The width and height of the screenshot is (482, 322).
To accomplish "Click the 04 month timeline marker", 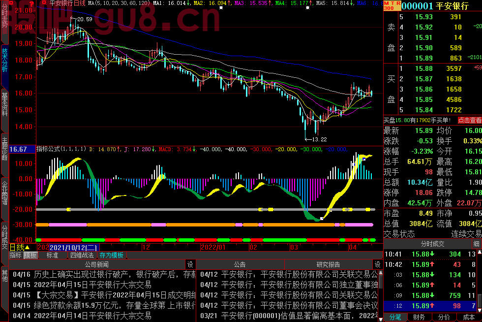I will 353,248.
